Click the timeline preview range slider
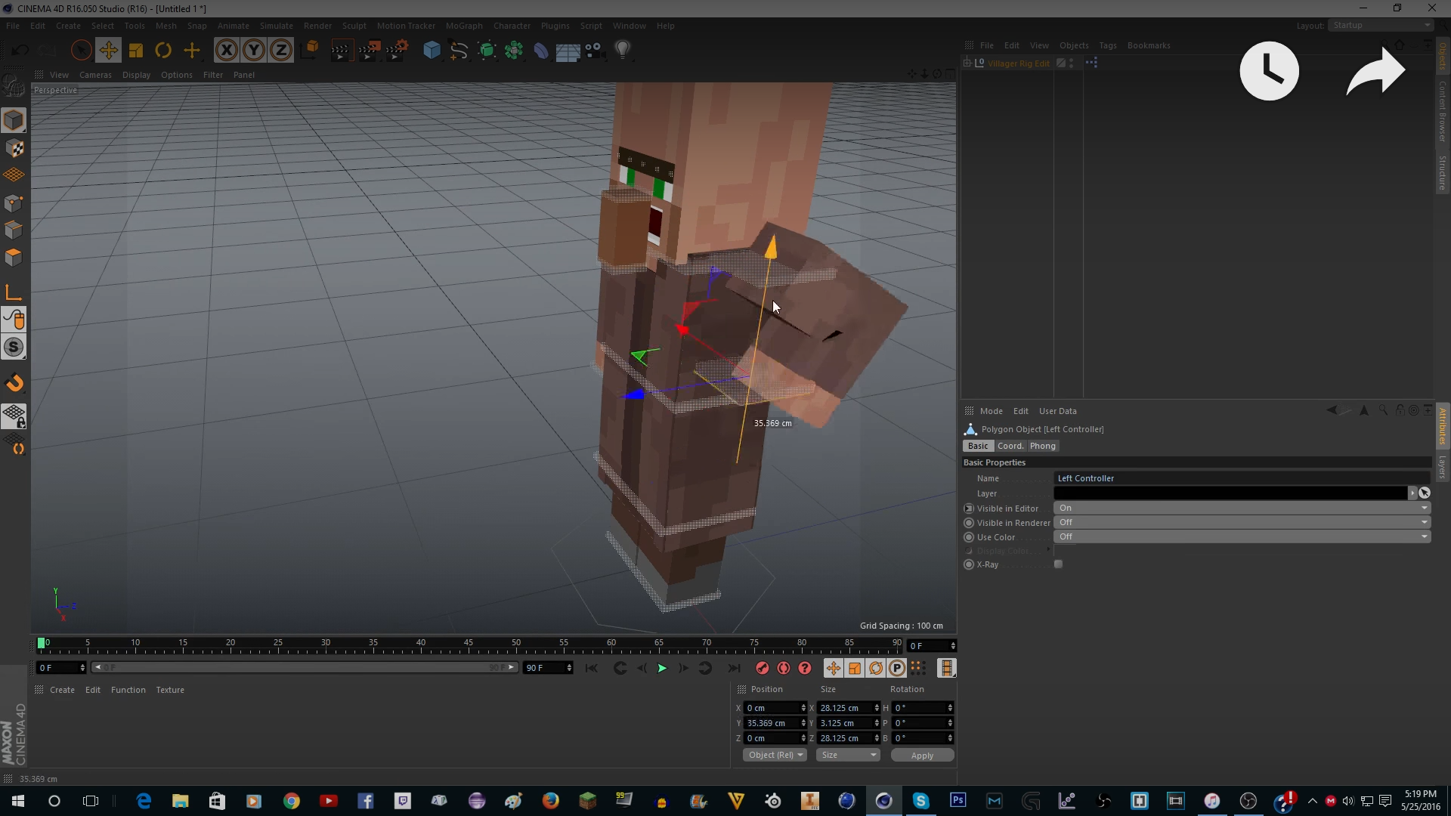The image size is (1451, 816). (x=305, y=668)
